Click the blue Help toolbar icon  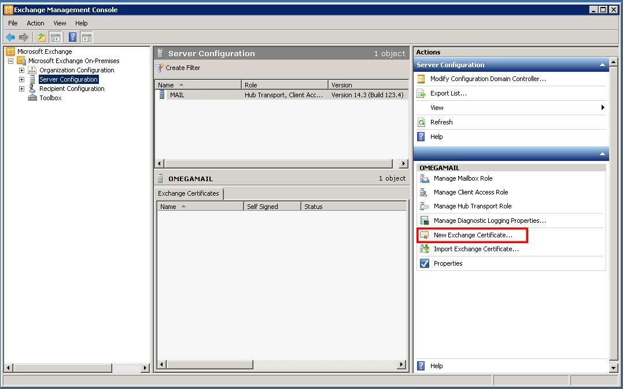point(73,38)
